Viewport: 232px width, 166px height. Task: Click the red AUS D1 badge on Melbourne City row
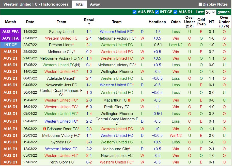click(x=10, y=52)
